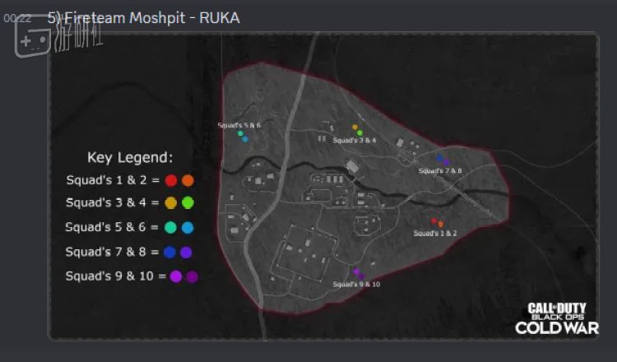Click the "Squad's 7 & 8" label on the map
The height and width of the screenshot is (362, 617).
[x=440, y=171]
